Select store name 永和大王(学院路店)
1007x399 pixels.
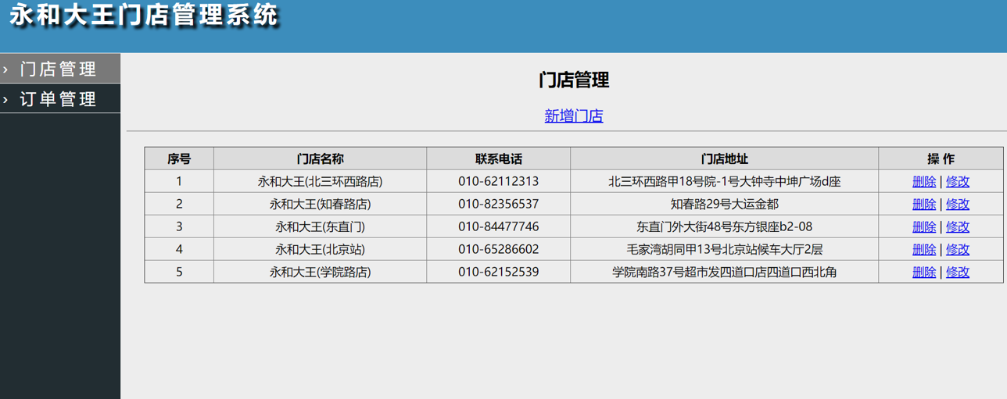(x=320, y=272)
